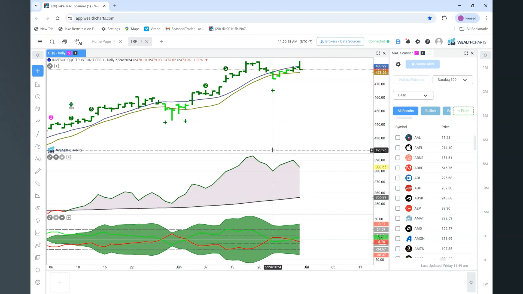Open the AI assistant icon
This screenshot has height=294, width=523.
[78, 42]
